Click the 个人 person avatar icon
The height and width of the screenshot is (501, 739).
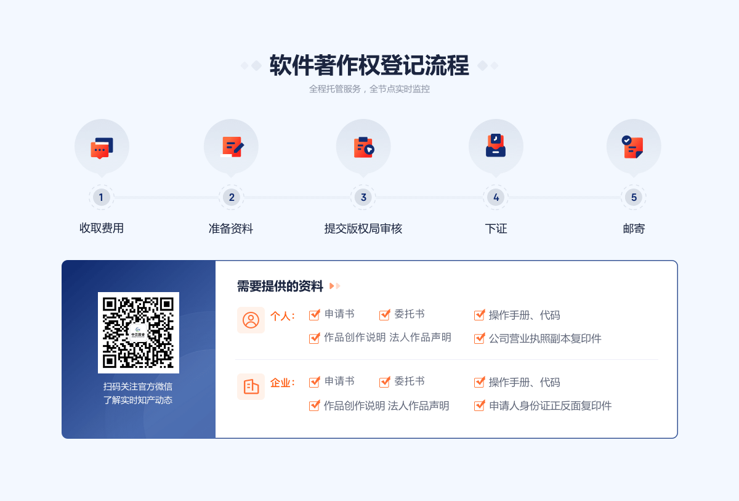(x=251, y=320)
